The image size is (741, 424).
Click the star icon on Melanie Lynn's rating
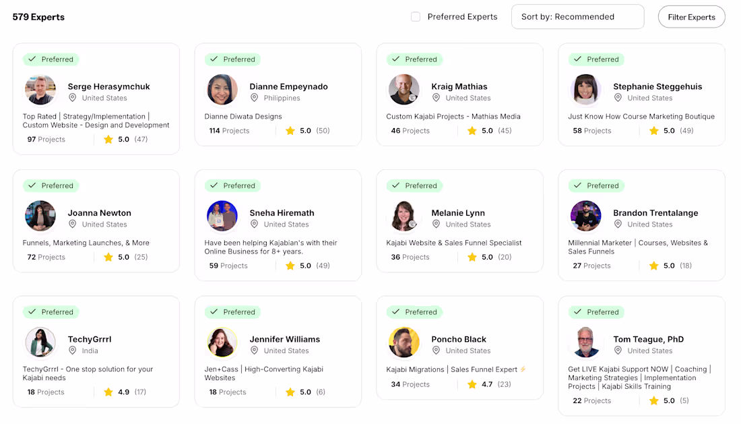click(472, 257)
